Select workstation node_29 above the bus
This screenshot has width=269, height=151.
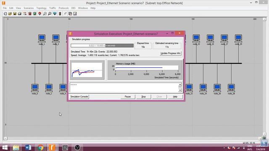point(238,39)
